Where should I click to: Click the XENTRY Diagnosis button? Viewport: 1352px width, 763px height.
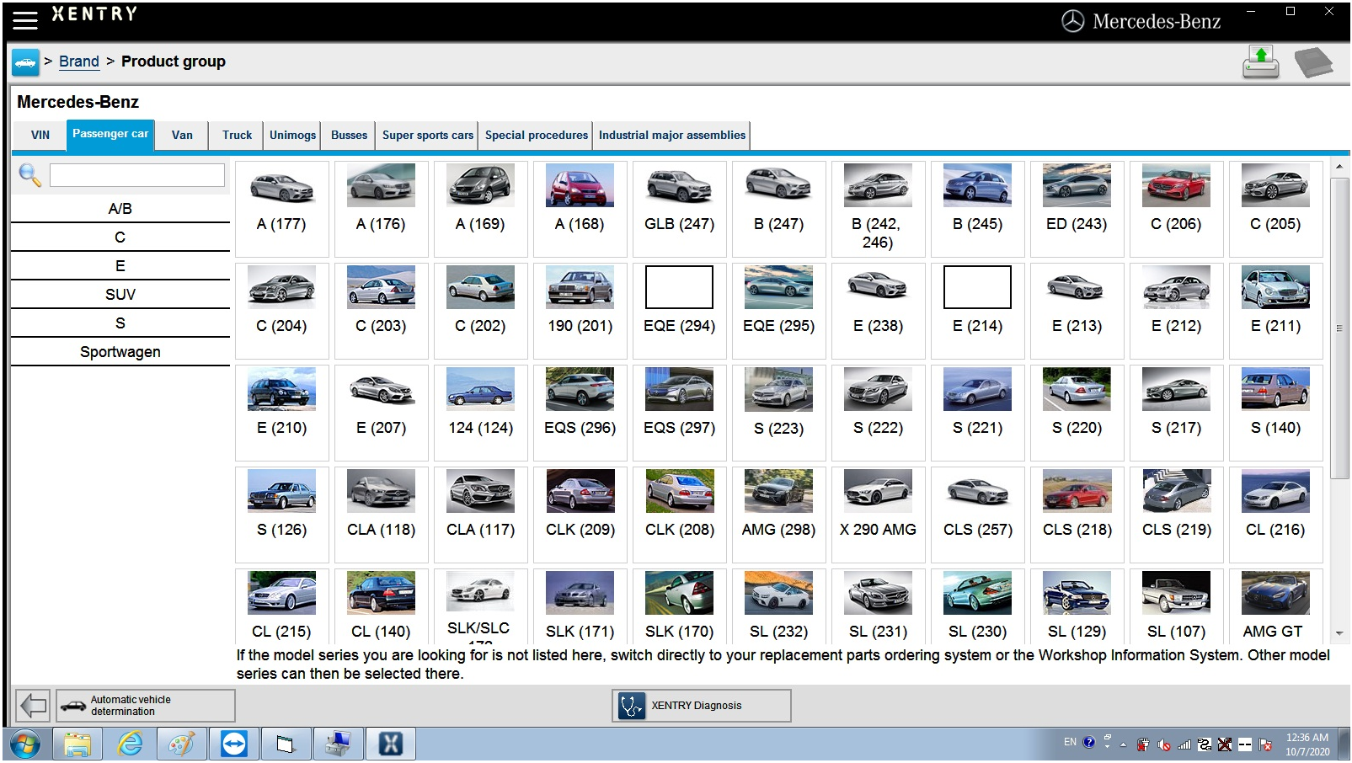pyautogui.click(x=702, y=706)
